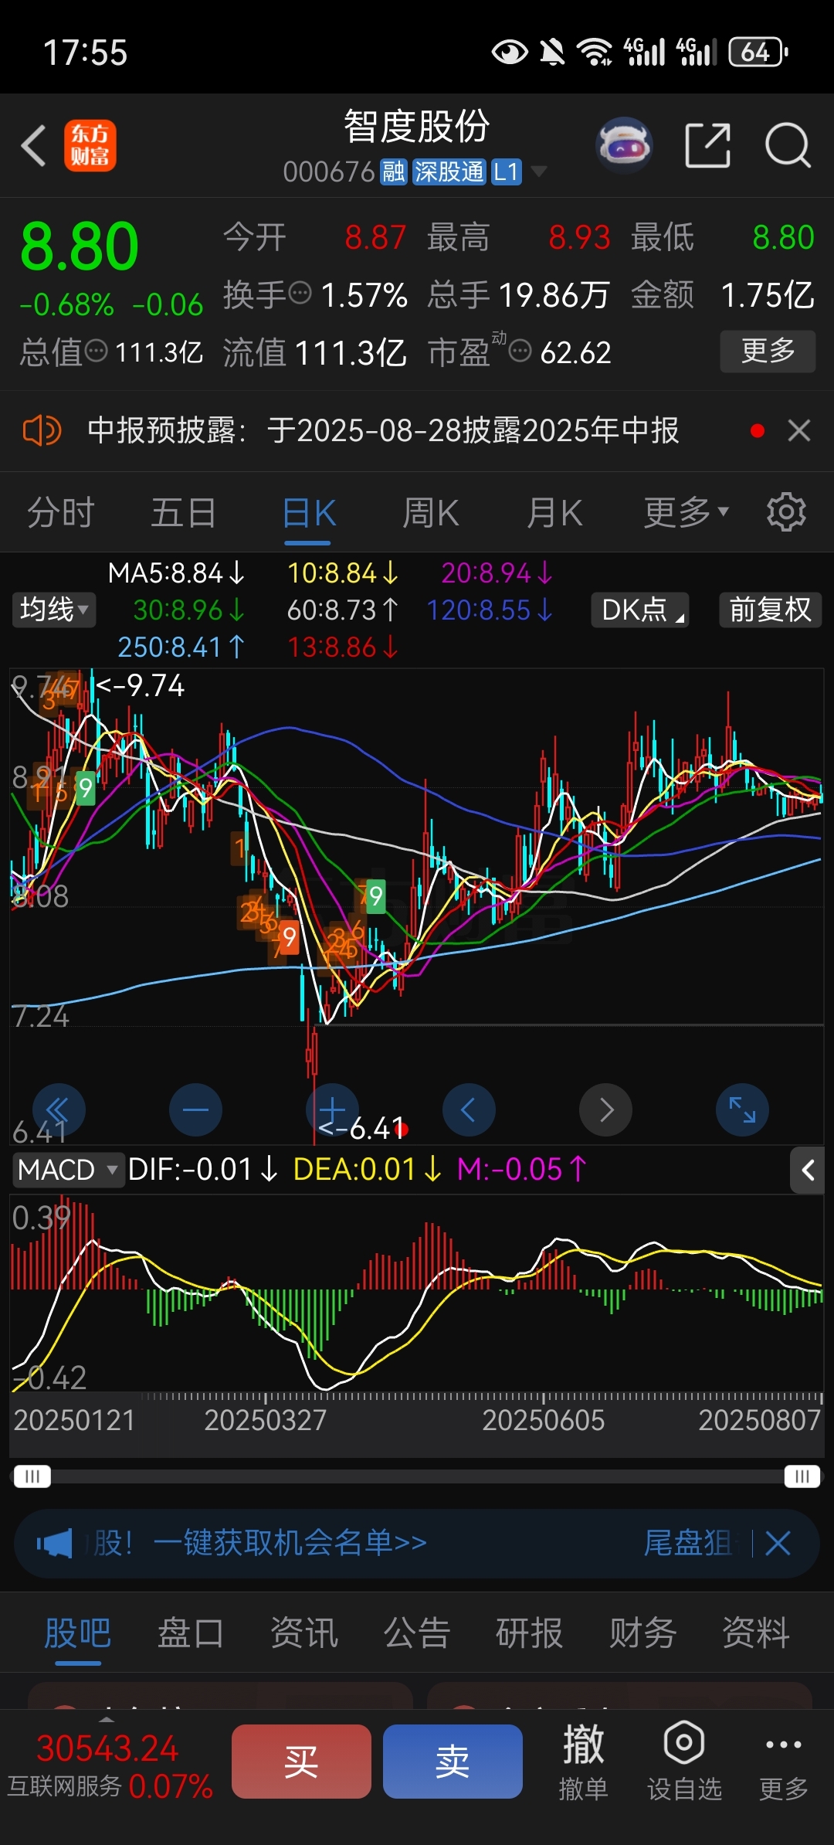Switch to the 五日 chart tab

pos(183,512)
